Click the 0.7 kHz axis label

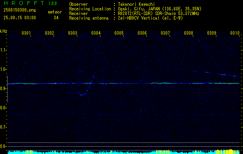point(3,127)
